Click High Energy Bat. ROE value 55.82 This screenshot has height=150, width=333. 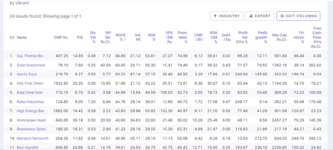(x=150, y=111)
